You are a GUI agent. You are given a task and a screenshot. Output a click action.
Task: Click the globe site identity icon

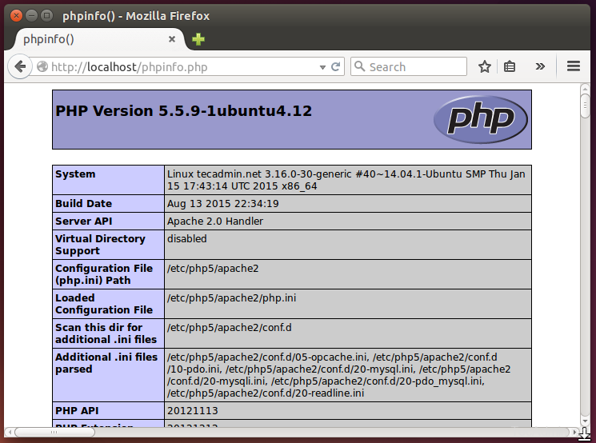[42, 67]
